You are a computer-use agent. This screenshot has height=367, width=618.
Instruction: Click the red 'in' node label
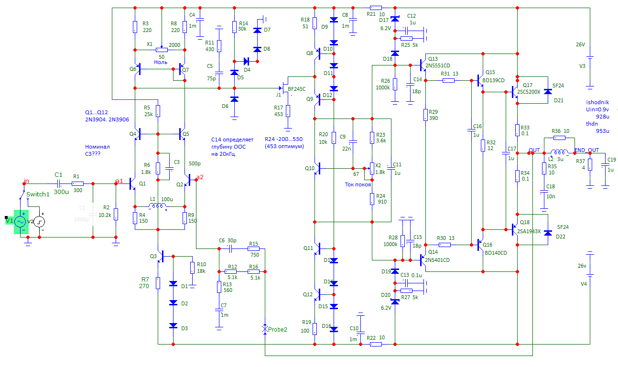[x=27, y=181]
